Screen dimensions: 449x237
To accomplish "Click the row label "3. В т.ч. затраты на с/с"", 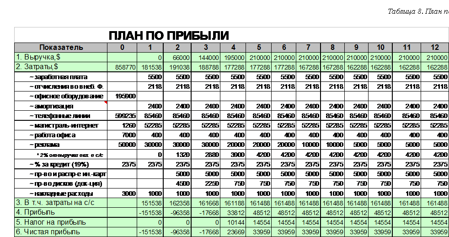I will click(x=55, y=203).
